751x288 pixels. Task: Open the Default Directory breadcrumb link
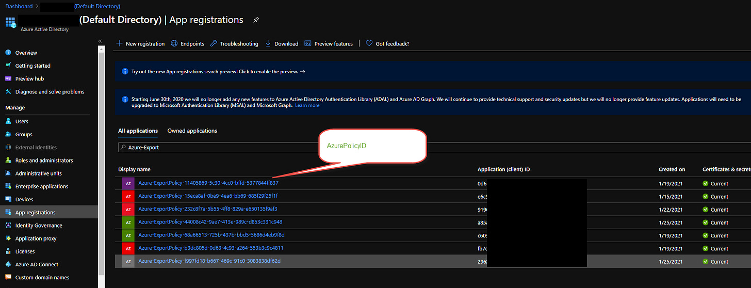[x=97, y=6]
